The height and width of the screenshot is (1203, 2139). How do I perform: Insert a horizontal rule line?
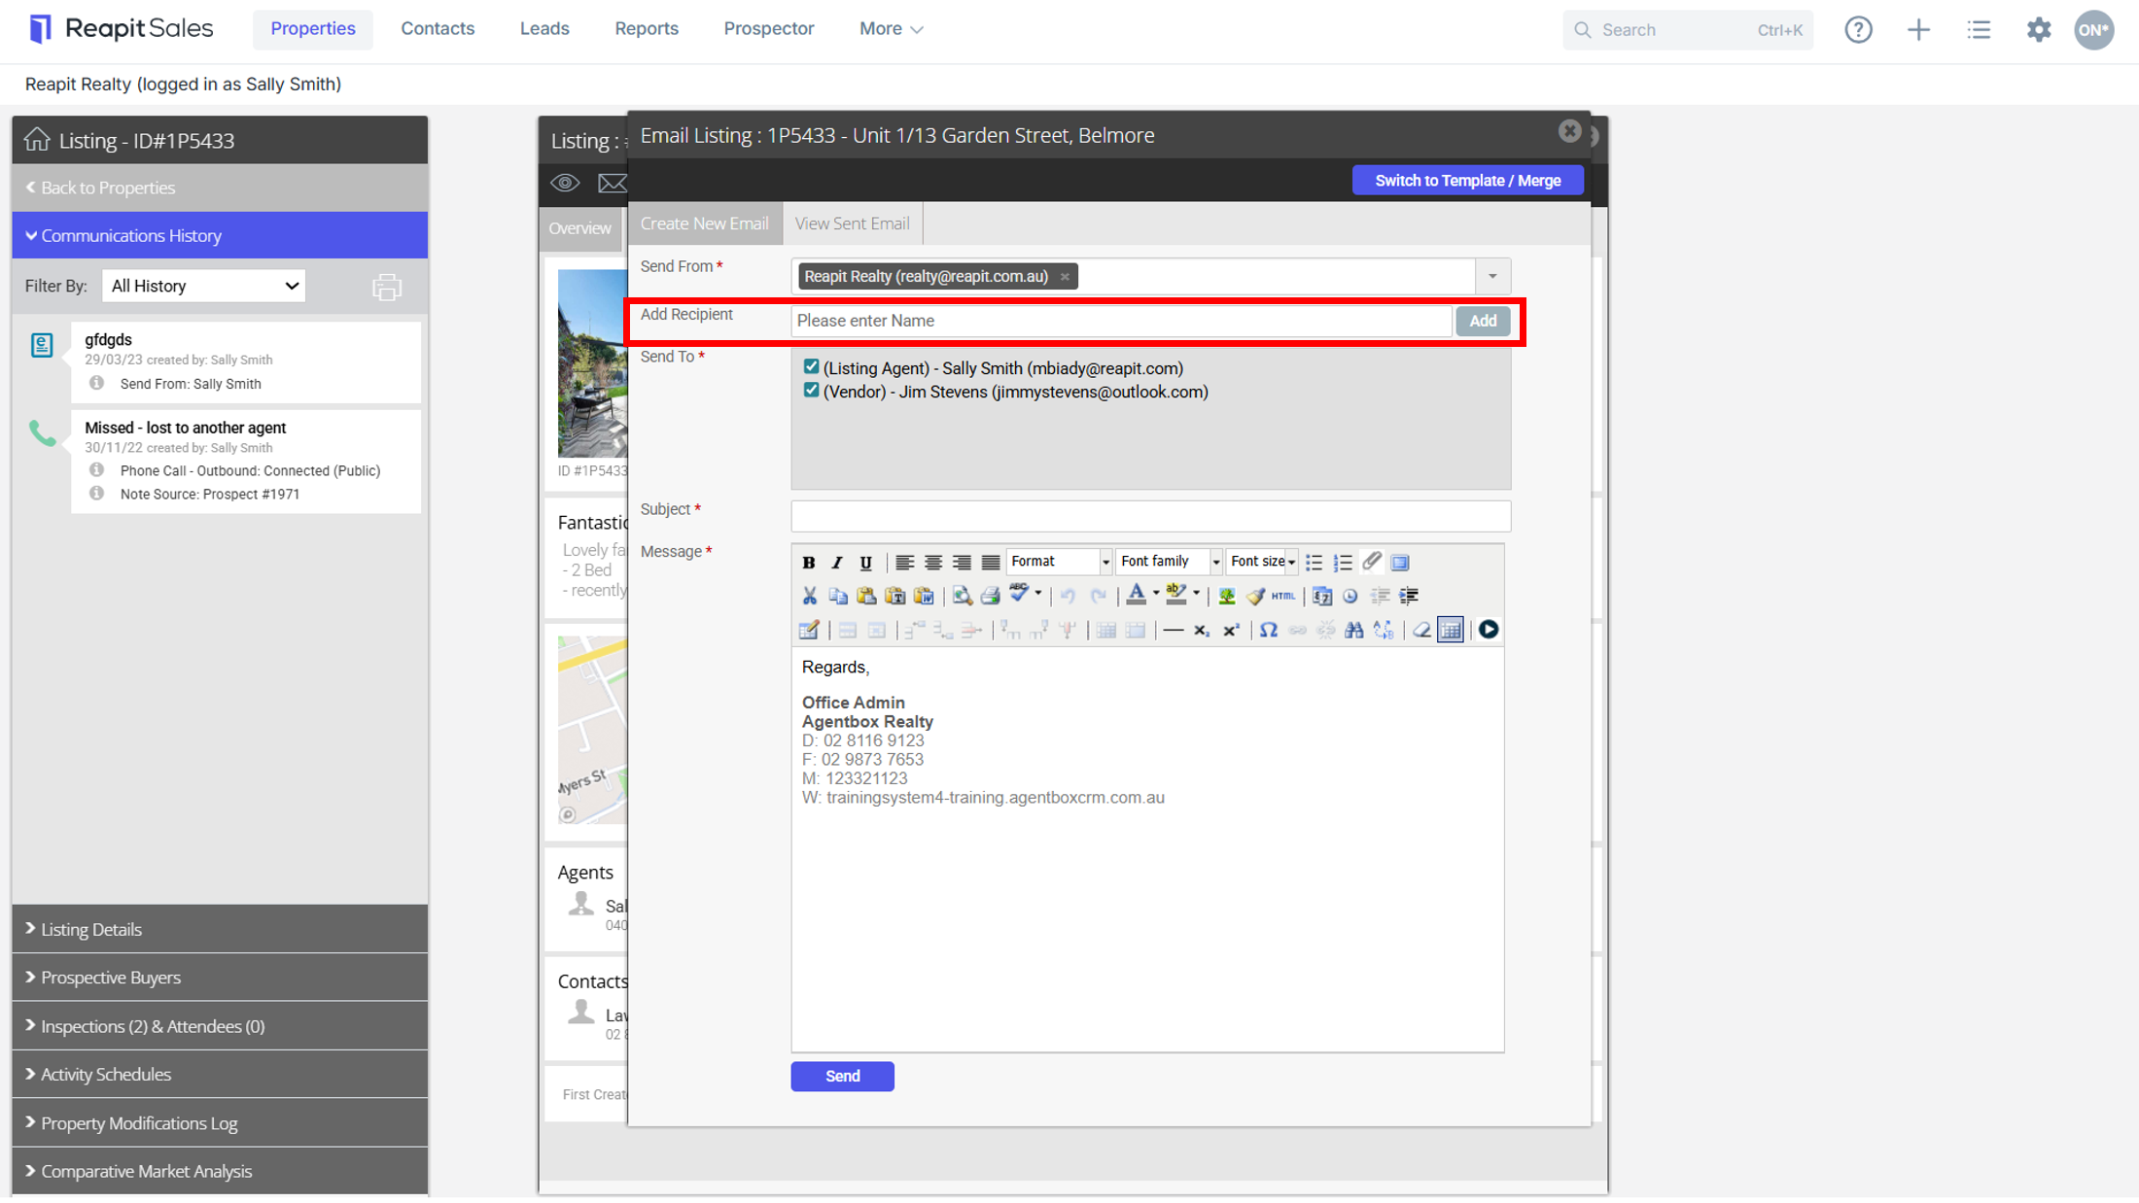click(x=1173, y=631)
